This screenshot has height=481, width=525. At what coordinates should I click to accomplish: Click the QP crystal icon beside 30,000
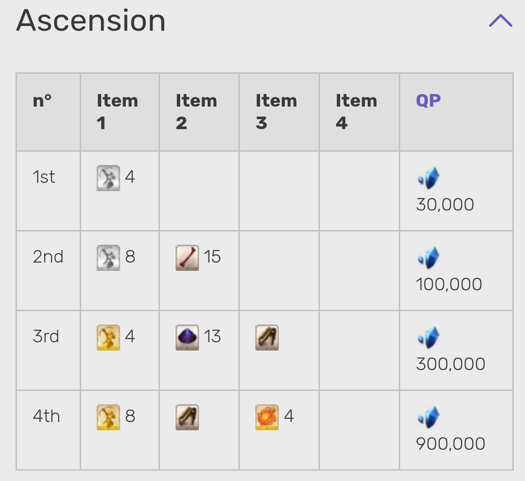tap(428, 178)
